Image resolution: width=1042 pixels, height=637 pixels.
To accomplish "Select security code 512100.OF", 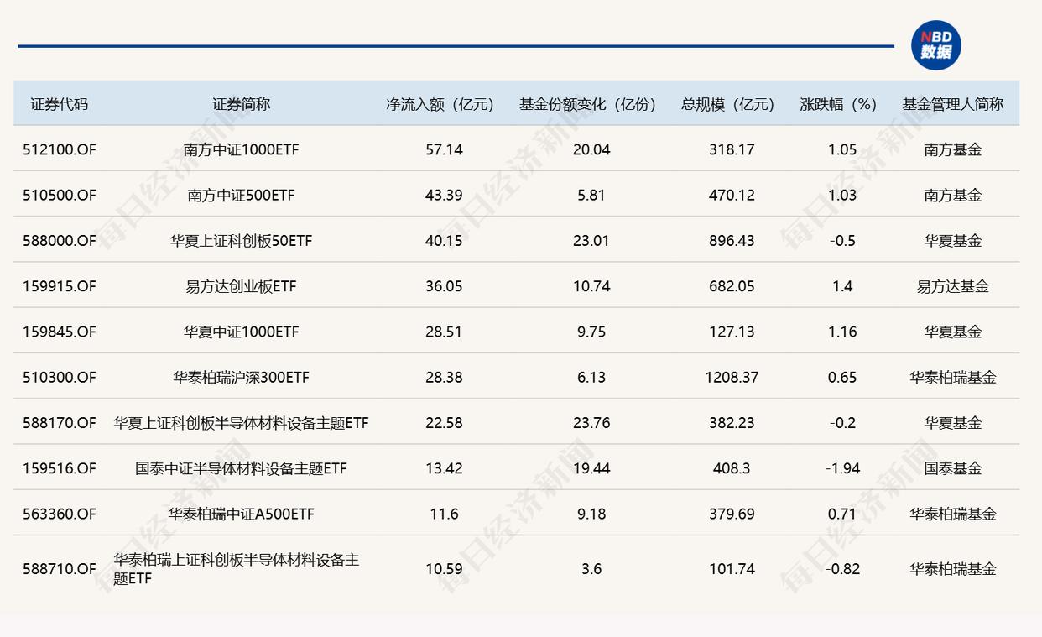I will (60, 149).
